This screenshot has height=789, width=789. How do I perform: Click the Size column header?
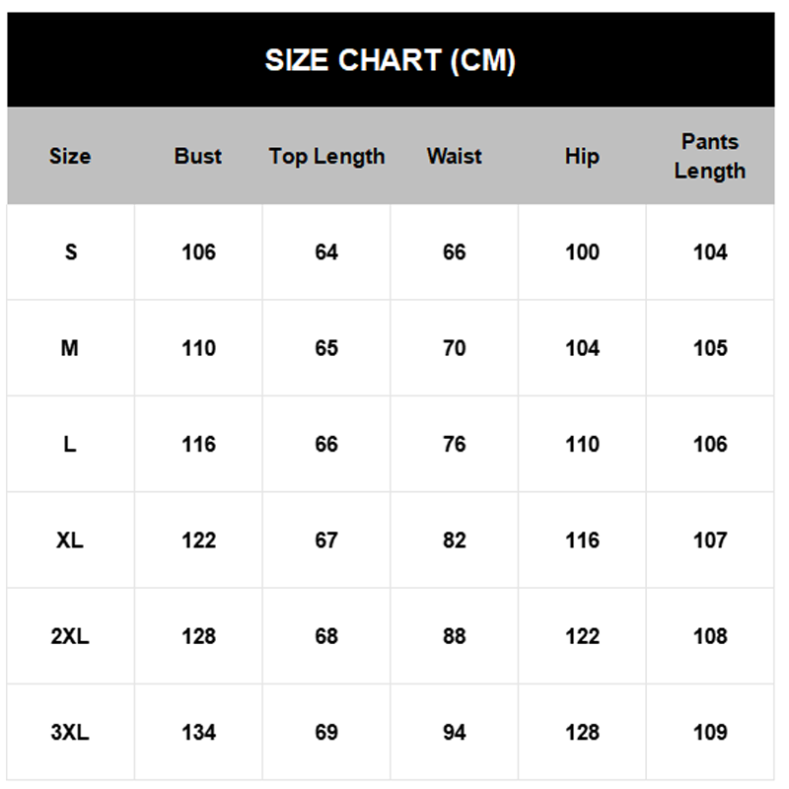click(70, 156)
